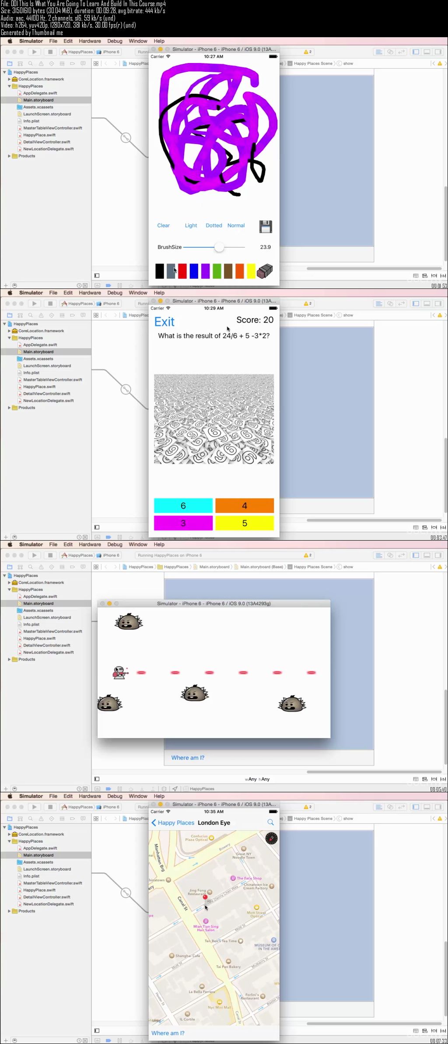Click Resolve Auto Layout issues icon in map frame
Screen dimensions: 448x1044
tap(443, 1030)
